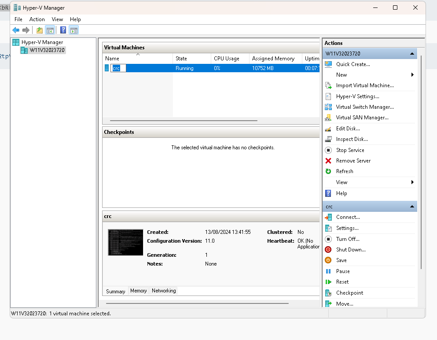This screenshot has height=340, width=437.
Task: Sort by Assigned Memory column header
Action: 275,59
